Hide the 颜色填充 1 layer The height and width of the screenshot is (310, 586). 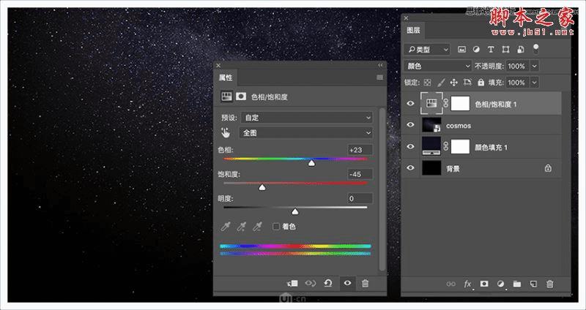[x=410, y=146]
